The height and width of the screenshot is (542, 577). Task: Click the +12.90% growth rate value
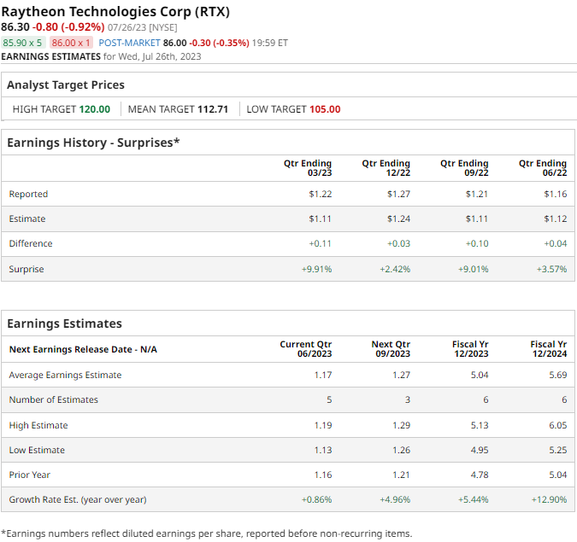(x=550, y=499)
